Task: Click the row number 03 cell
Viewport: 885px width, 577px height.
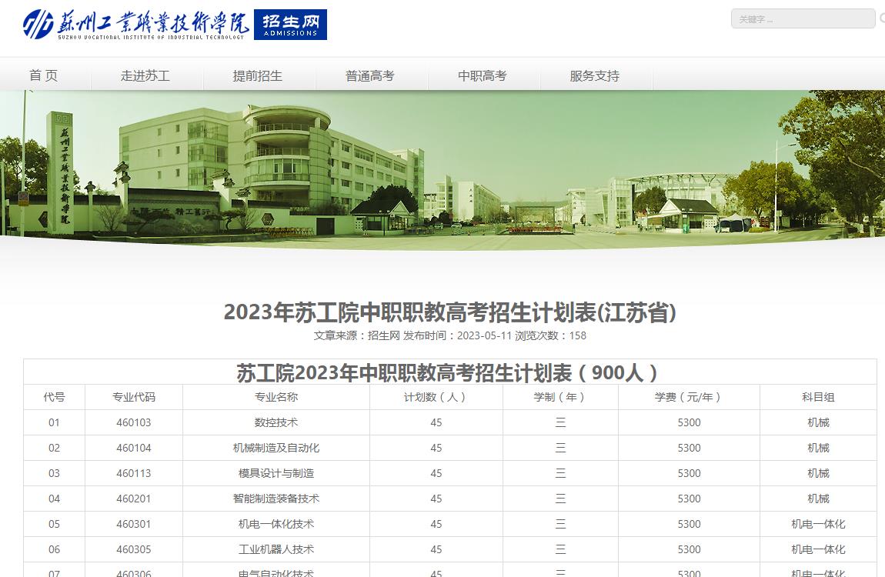Action: [54, 473]
